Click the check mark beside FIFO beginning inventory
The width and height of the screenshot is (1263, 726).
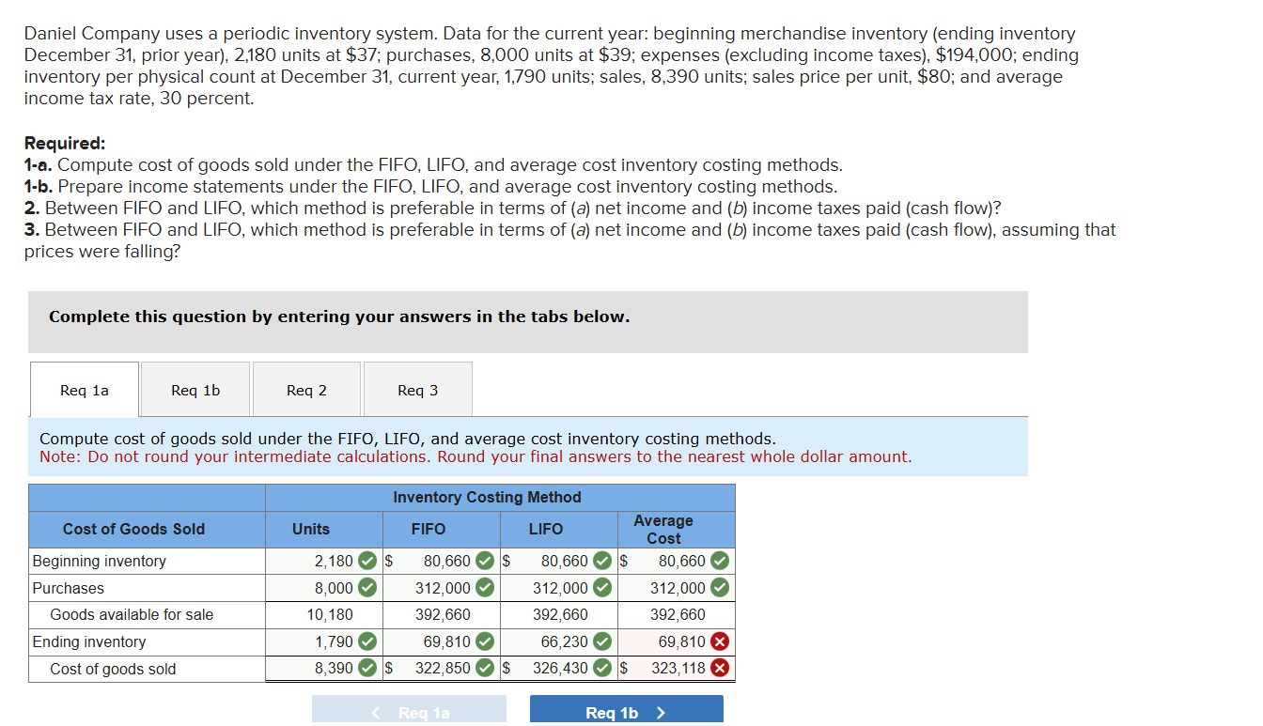485,562
